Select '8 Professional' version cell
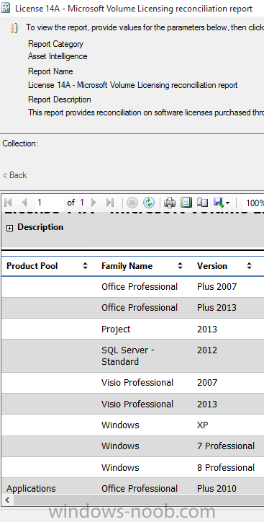 pyautogui.click(x=226, y=467)
